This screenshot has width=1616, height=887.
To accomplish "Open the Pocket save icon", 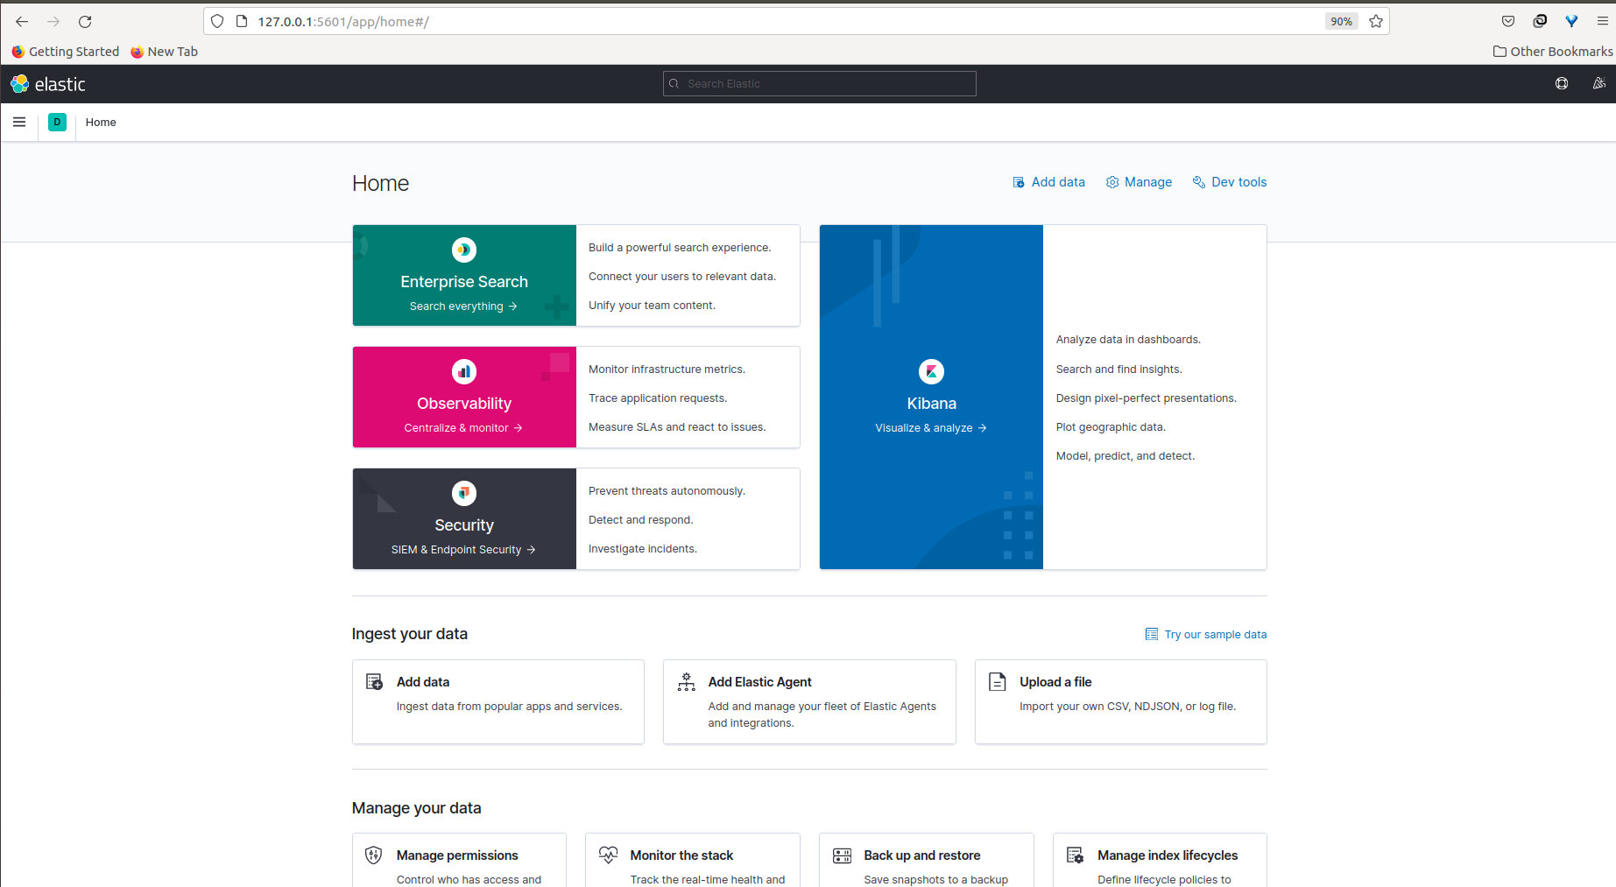I will tap(1508, 21).
